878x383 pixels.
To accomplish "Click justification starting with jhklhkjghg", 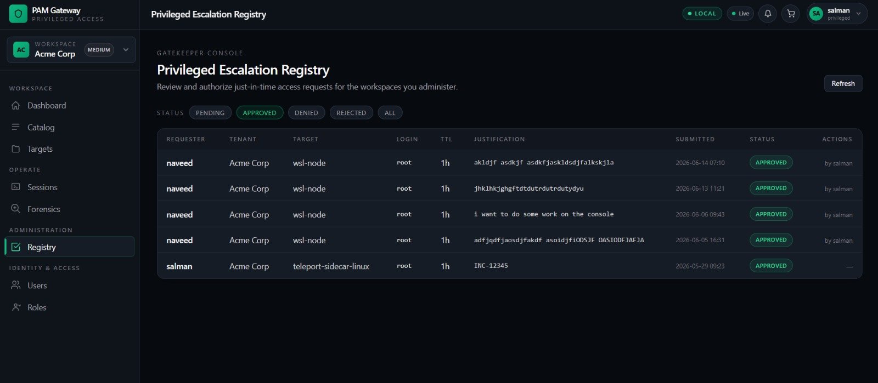I will tap(529, 188).
